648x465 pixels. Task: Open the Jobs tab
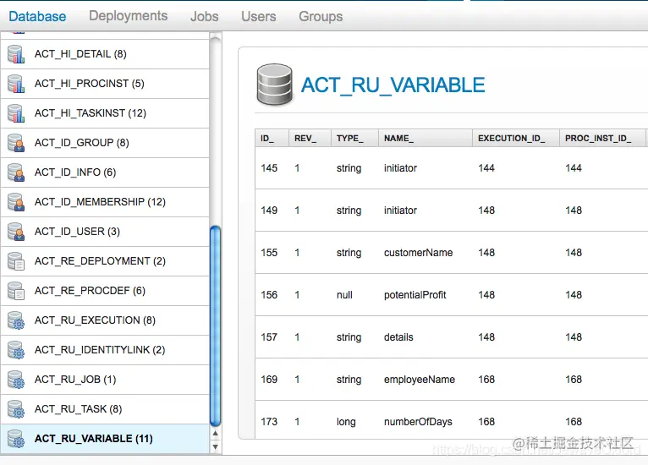point(204,17)
